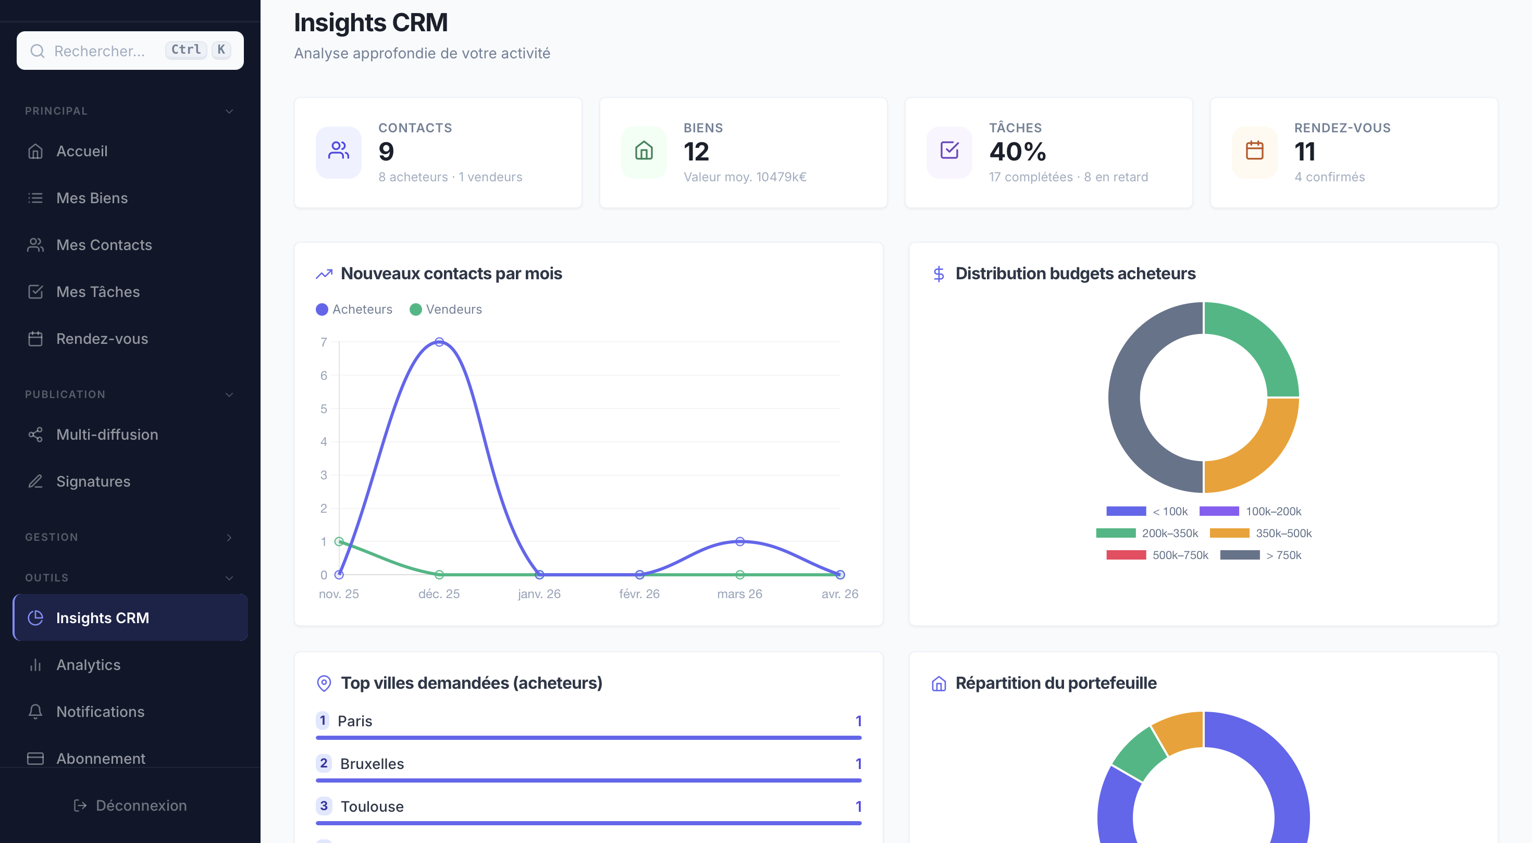Click the Insights CRM pie chart icon
The image size is (1532, 843).
click(x=35, y=618)
